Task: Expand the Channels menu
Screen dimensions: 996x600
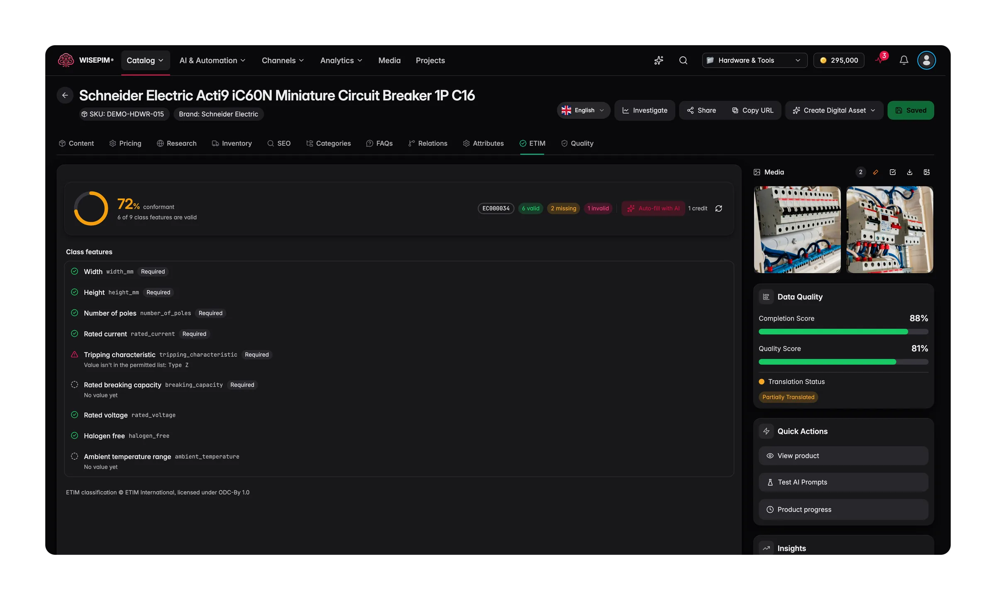Action: 283,60
